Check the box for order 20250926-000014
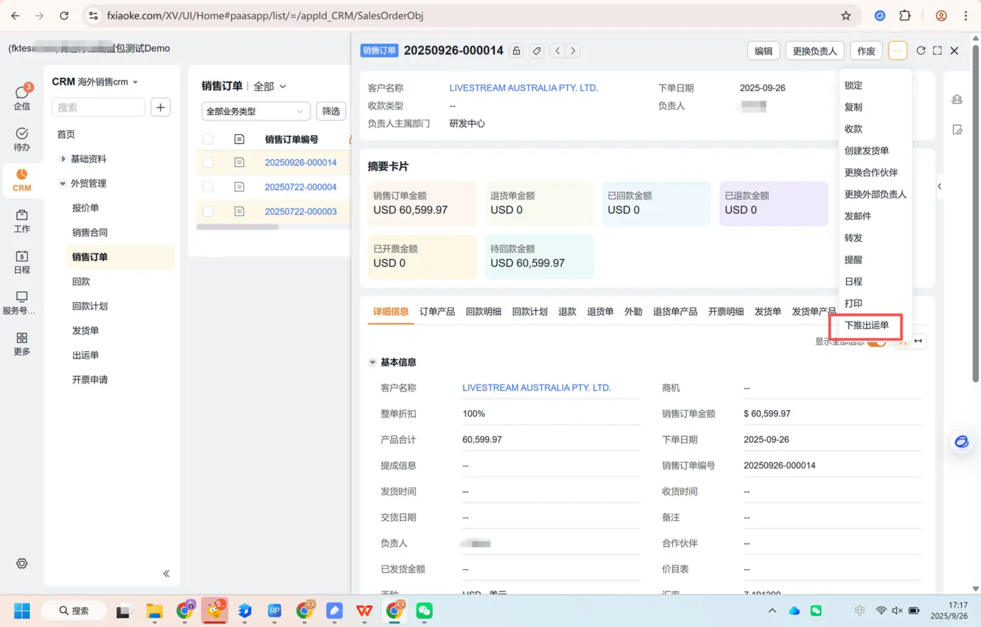 click(208, 162)
